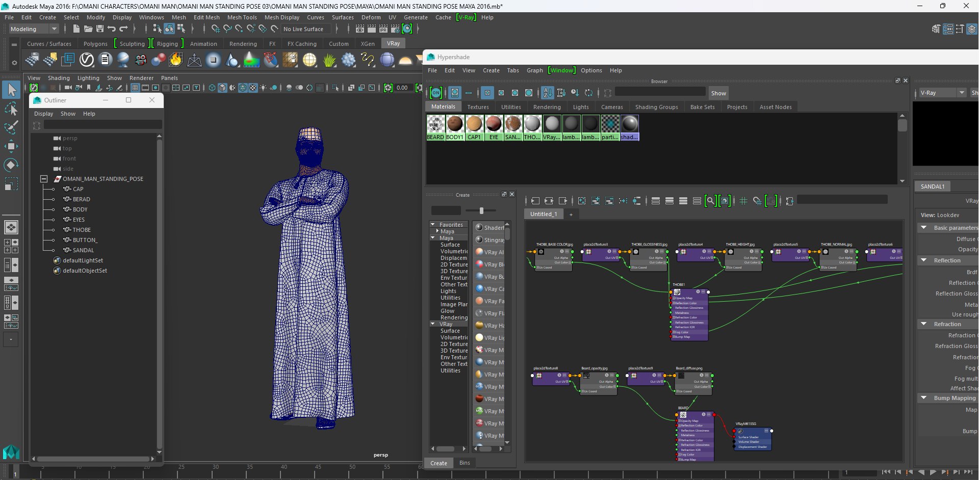Activate the Paint Selection tool
This screenshot has width=979, height=480.
tap(11, 127)
